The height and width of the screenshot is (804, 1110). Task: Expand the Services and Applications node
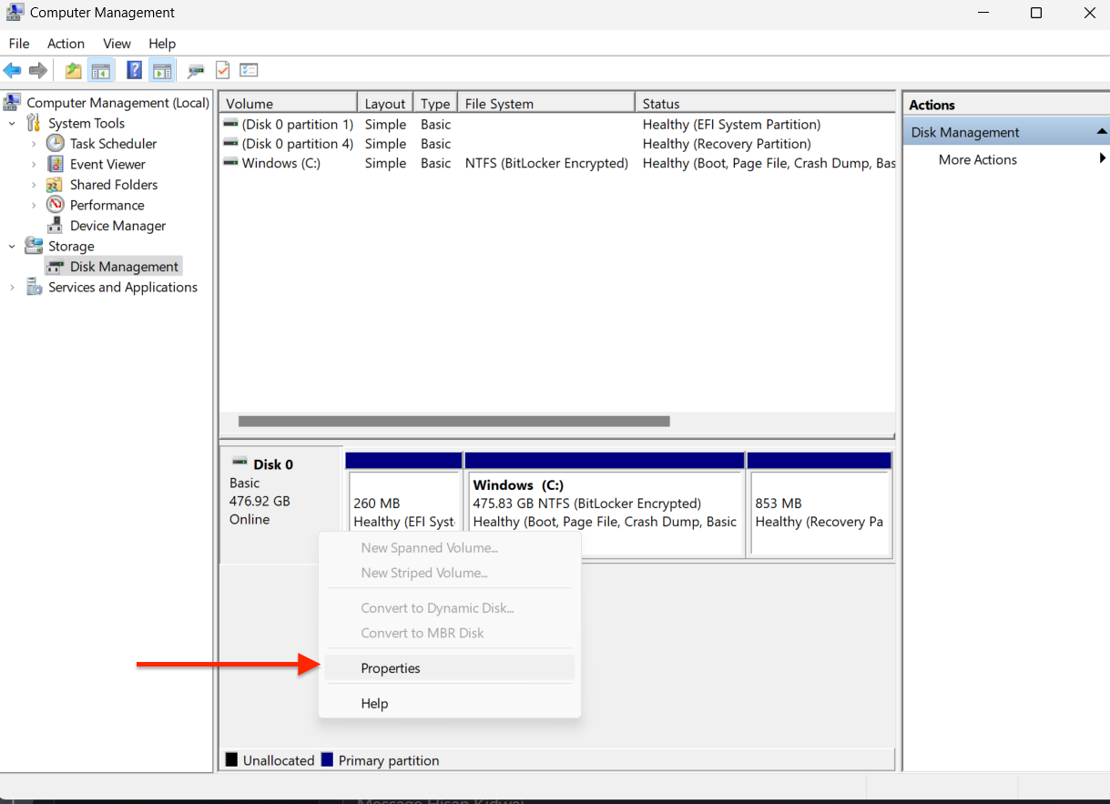[12, 288]
